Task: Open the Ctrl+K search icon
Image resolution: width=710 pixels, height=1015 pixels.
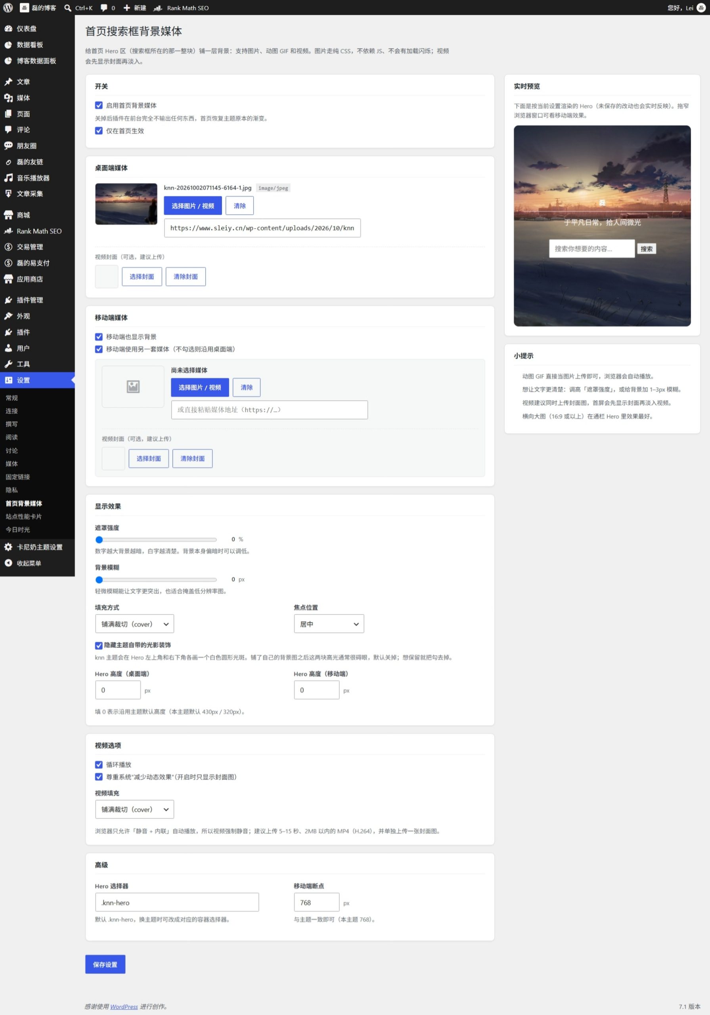Action: [68, 8]
